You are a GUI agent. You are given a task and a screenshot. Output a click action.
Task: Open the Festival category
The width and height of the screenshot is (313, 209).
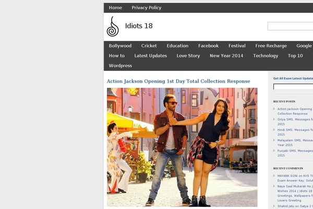click(237, 46)
